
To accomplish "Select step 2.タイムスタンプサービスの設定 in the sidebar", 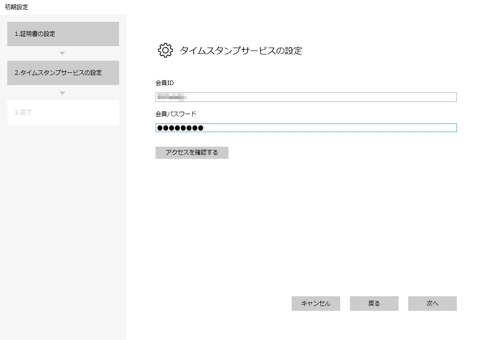I will [x=63, y=73].
